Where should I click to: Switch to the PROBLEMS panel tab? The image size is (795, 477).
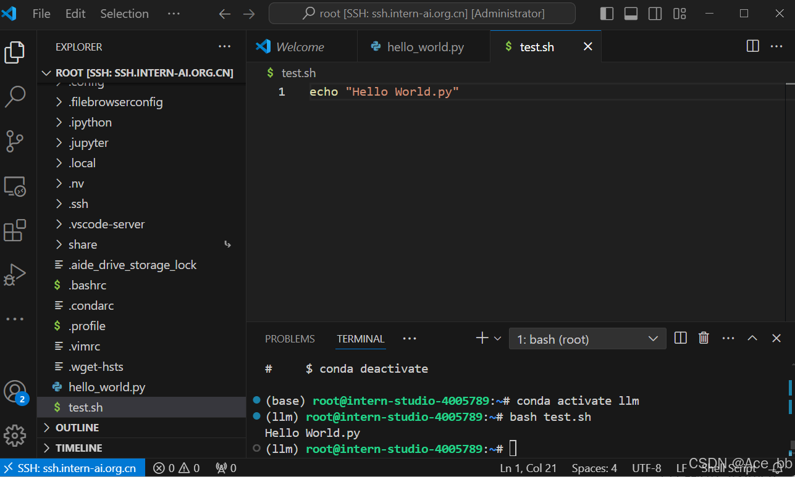click(x=290, y=339)
